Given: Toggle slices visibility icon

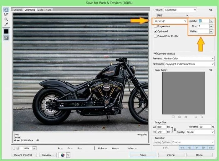Looking at the screenshot, I should tap(6, 38).
